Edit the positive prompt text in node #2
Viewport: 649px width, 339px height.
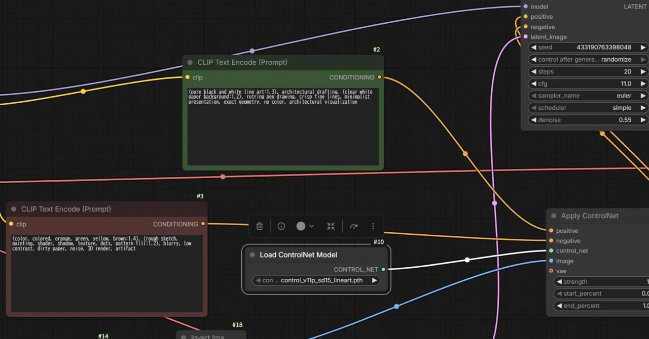tap(283, 126)
